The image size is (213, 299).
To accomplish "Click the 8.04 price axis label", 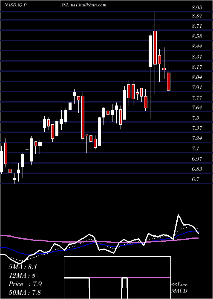I will (x=197, y=77).
